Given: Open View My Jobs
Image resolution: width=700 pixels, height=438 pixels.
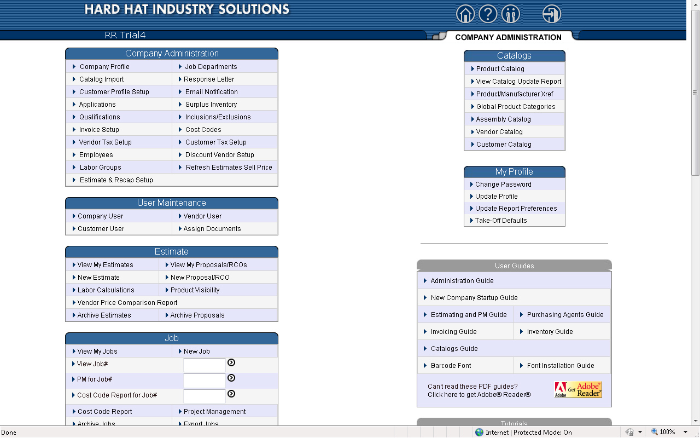Looking at the screenshot, I should click(x=97, y=351).
